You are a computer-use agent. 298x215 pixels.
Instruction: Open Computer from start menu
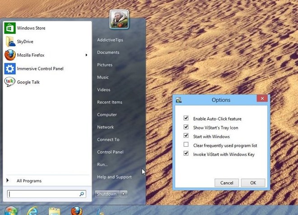point(107,115)
